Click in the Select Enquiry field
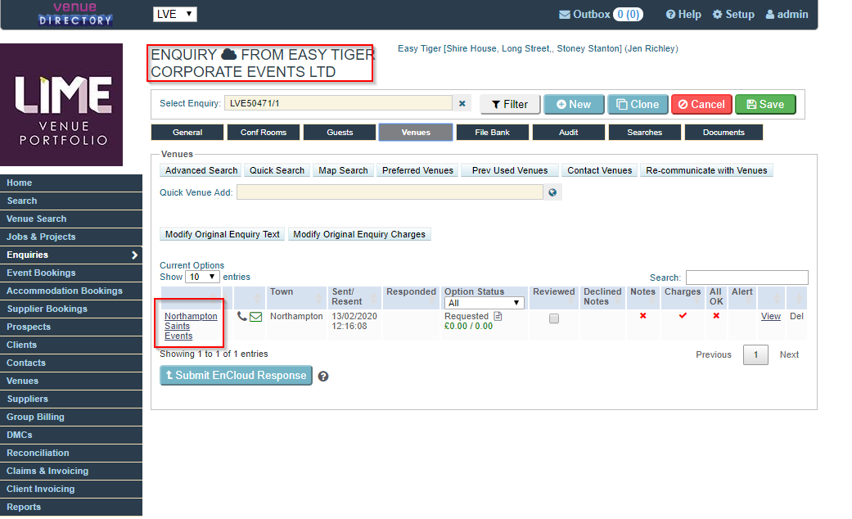Screen dimensions: 852x519 coord(338,103)
